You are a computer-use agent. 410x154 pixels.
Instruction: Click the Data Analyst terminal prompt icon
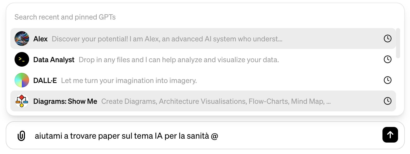pos(22,59)
